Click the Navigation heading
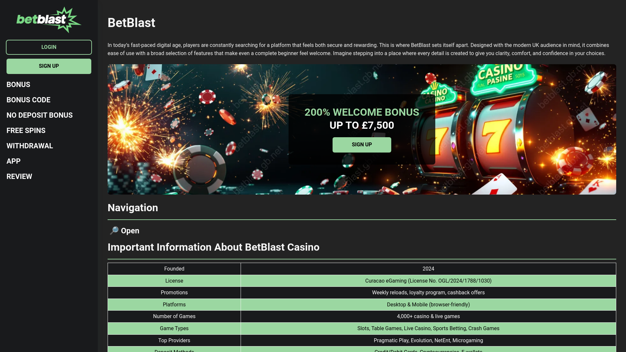Screen dimensions: 626x352 [x=133, y=208]
